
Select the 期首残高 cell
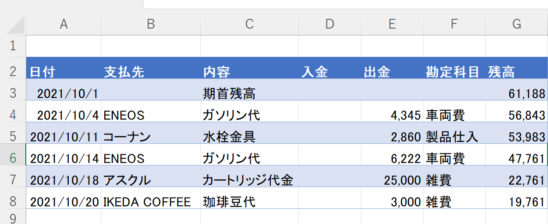click(249, 94)
